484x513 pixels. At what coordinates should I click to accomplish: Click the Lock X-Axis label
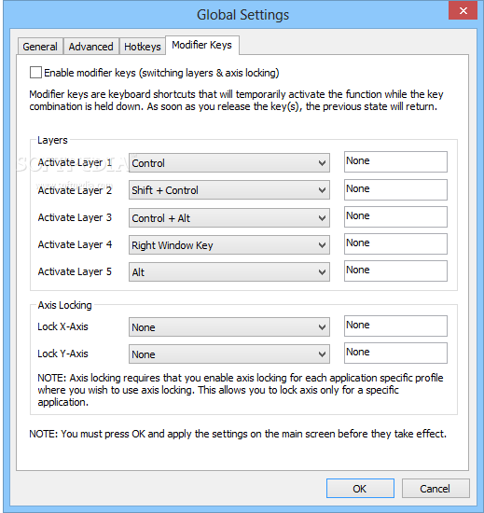62,326
